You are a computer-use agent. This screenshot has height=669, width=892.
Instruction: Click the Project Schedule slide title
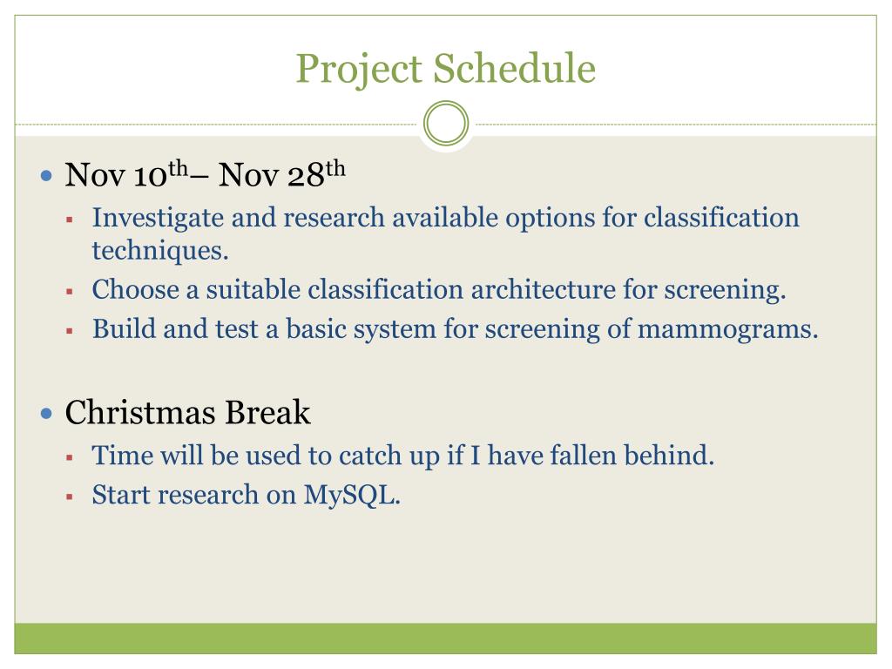pyautogui.click(x=445, y=69)
